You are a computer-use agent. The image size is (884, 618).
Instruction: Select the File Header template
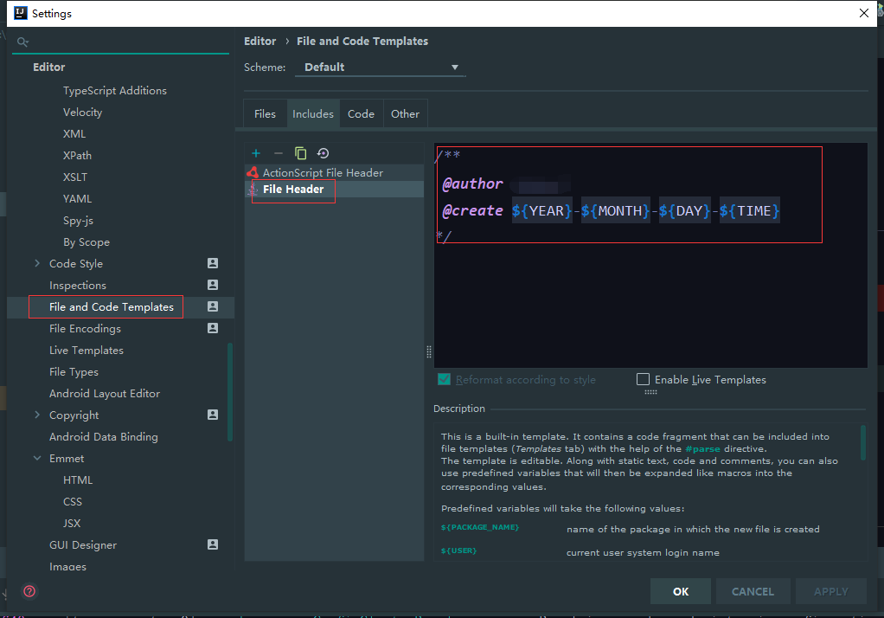[x=334, y=189]
